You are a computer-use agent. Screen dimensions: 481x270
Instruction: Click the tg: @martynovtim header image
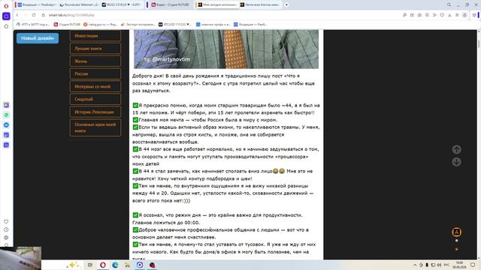226,49
